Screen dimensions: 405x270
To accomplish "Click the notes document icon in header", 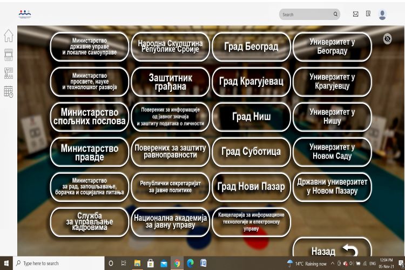I will [x=368, y=14].
